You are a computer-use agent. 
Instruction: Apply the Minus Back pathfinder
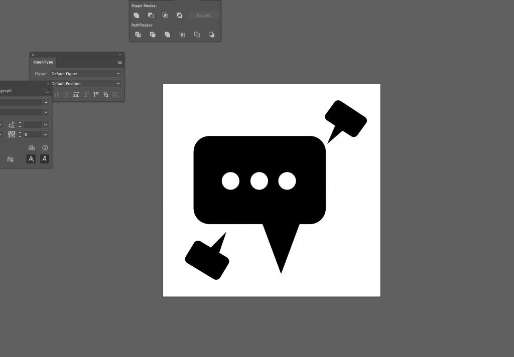(212, 35)
